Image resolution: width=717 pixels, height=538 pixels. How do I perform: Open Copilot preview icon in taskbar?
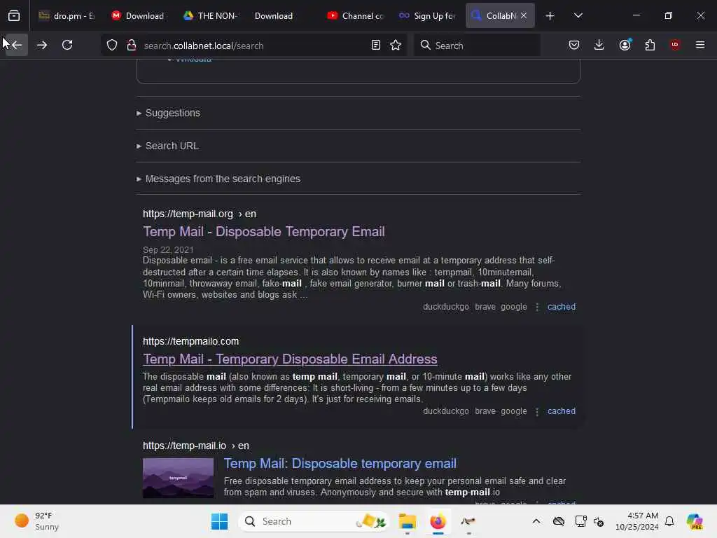pyautogui.click(x=695, y=521)
